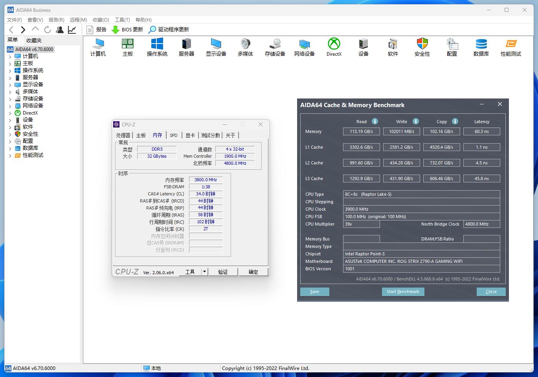The width and height of the screenshot is (538, 377).
Task: Switch to the SPD tab in CPU-Z
Action: 174,135
